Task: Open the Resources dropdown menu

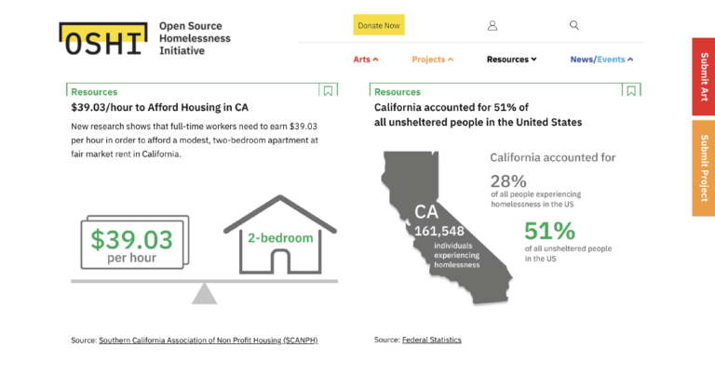Action: pyautogui.click(x=511, y=60)
